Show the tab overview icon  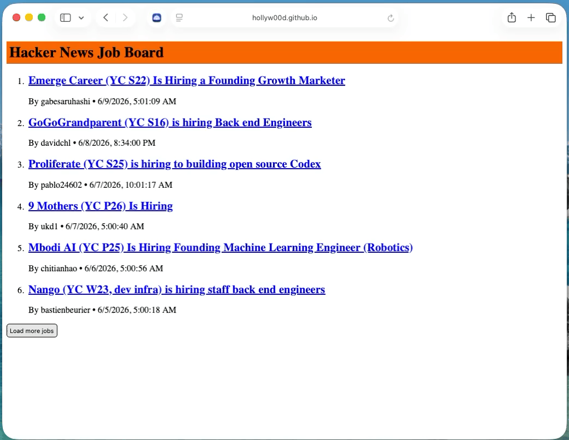[551, 17]
